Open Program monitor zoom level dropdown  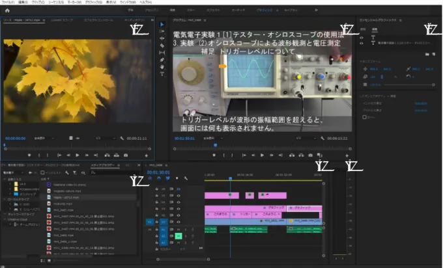(x=213, y=139)
